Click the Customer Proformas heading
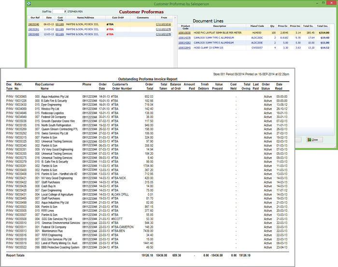This screenshot has width=338, height=267. (141, 12)
